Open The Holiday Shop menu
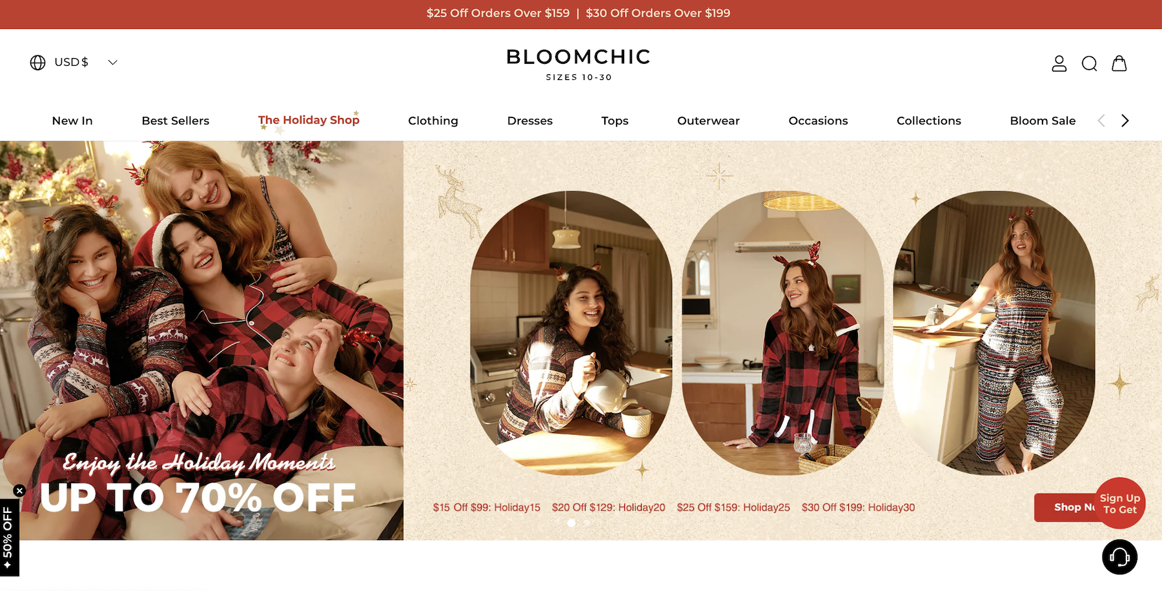1162x591 pixels. tap(309, 120)
